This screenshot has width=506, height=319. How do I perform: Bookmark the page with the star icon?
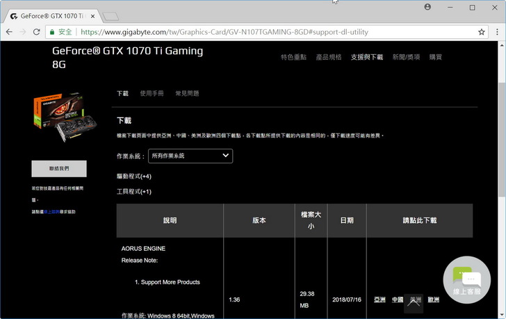[482, 32]
